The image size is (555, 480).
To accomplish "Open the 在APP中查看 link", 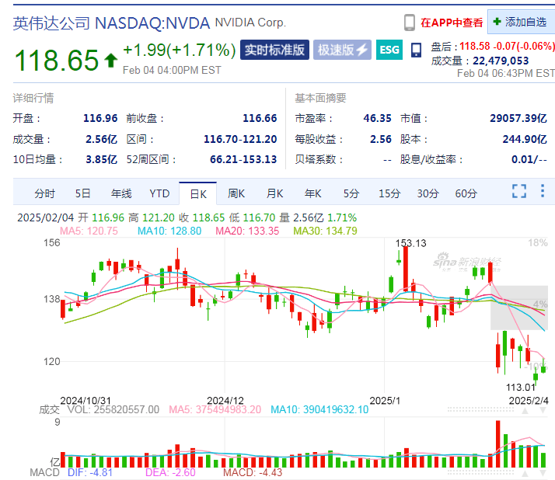I will click(452, 23).
